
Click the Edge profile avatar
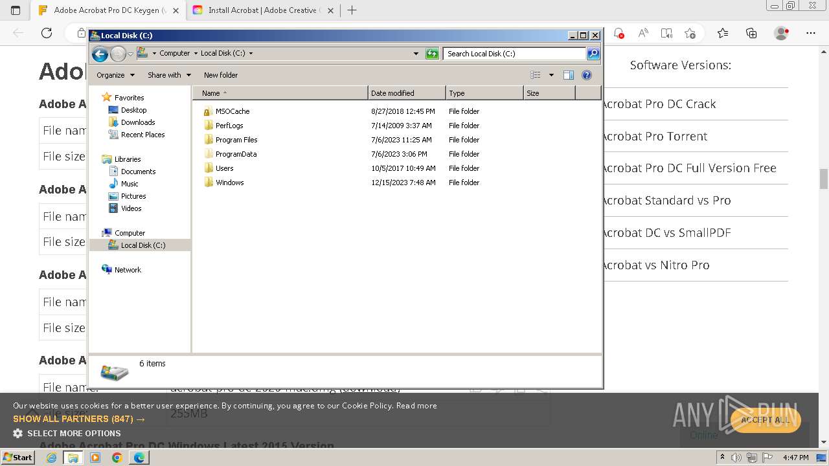[782, 33]
